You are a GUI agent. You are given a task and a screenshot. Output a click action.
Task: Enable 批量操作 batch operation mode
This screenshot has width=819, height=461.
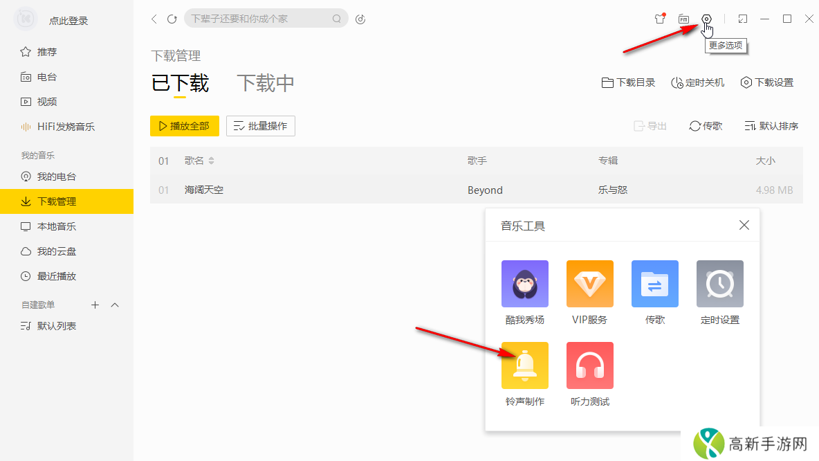coord(261,126)
